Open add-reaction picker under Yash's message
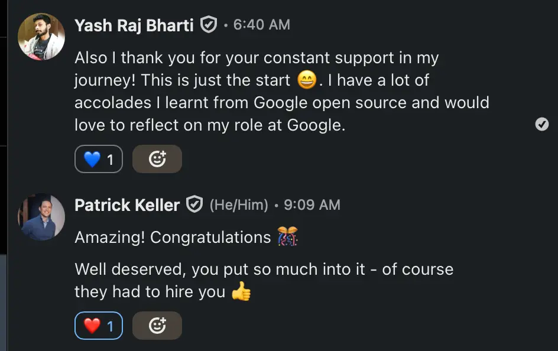 pyautogui.click(x=157, y=159)
